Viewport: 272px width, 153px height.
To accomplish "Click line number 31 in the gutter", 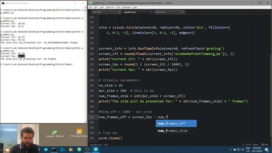I will (x=92, y=117).
